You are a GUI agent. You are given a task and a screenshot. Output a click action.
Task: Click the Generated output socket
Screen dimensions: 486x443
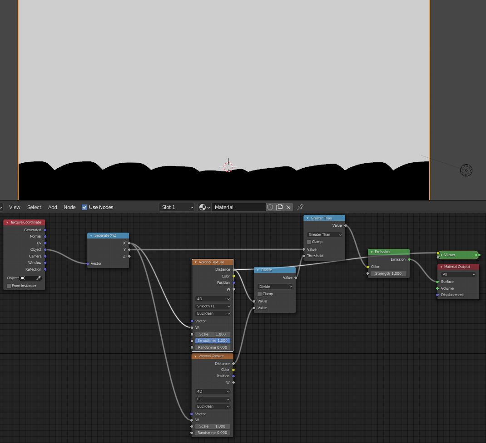(x=45, y=230)
